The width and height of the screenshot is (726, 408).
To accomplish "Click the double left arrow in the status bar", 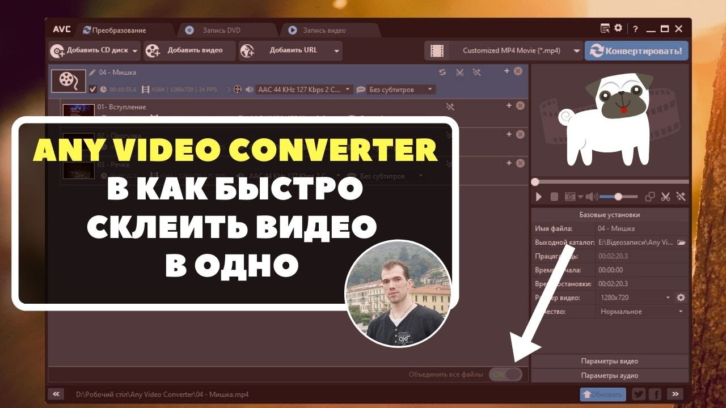I will click(x=56, y=394).
